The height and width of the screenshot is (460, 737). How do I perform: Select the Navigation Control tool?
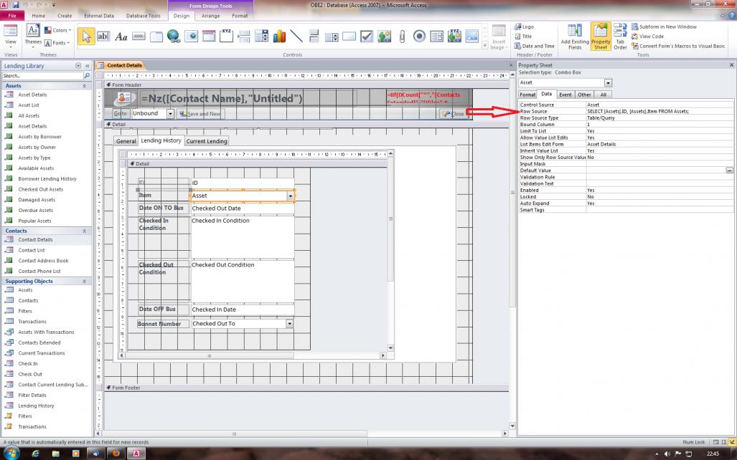click(209, 36)
